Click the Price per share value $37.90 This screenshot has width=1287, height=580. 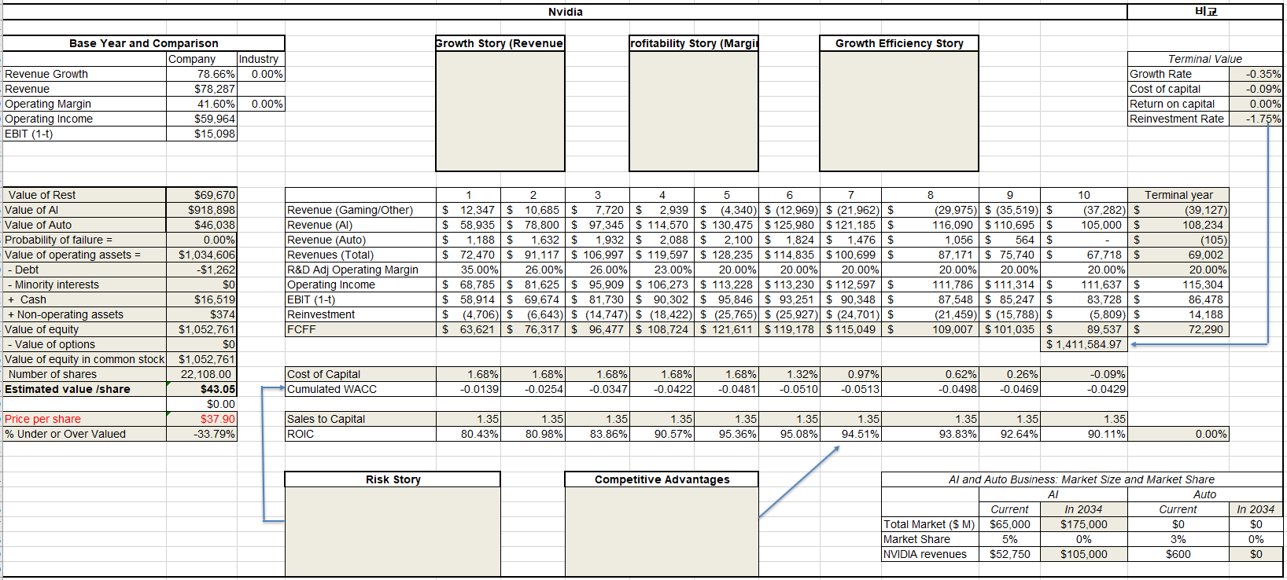201,419
